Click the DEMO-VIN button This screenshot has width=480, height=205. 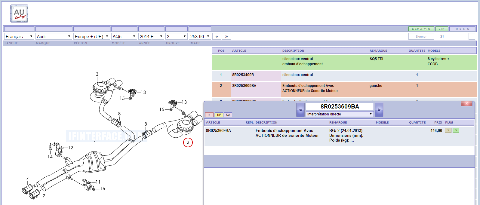421,29
